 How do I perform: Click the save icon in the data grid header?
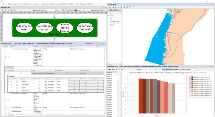click(x=103, y=44)
